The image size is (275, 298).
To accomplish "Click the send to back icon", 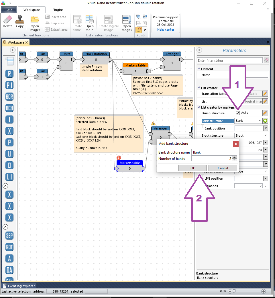I will (x=145, y=17).
